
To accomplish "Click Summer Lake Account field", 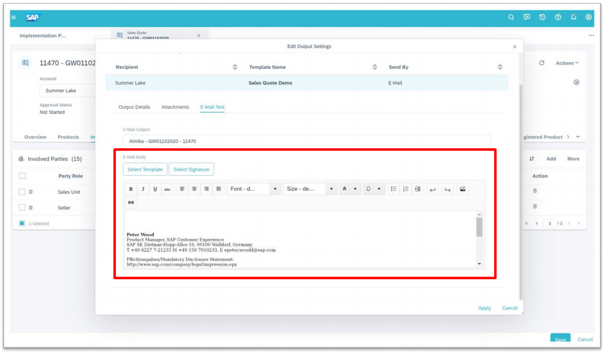I will pyautogui.click(x=67, y=91).
